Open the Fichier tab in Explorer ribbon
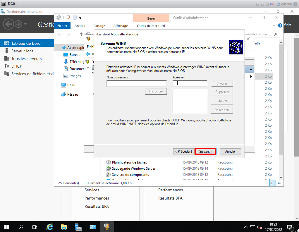Screen dimensions: 299x232 [62, 26]
